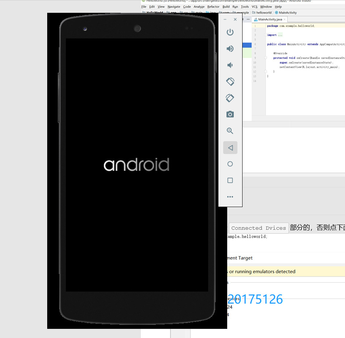This screenshot has width=345, height=338.
Task: Click the folded import dots
Action: click(x=280, y=35)
